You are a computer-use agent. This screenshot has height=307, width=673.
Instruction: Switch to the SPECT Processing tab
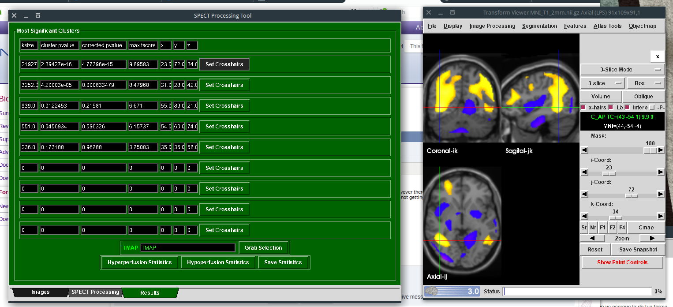coord(95,292)
